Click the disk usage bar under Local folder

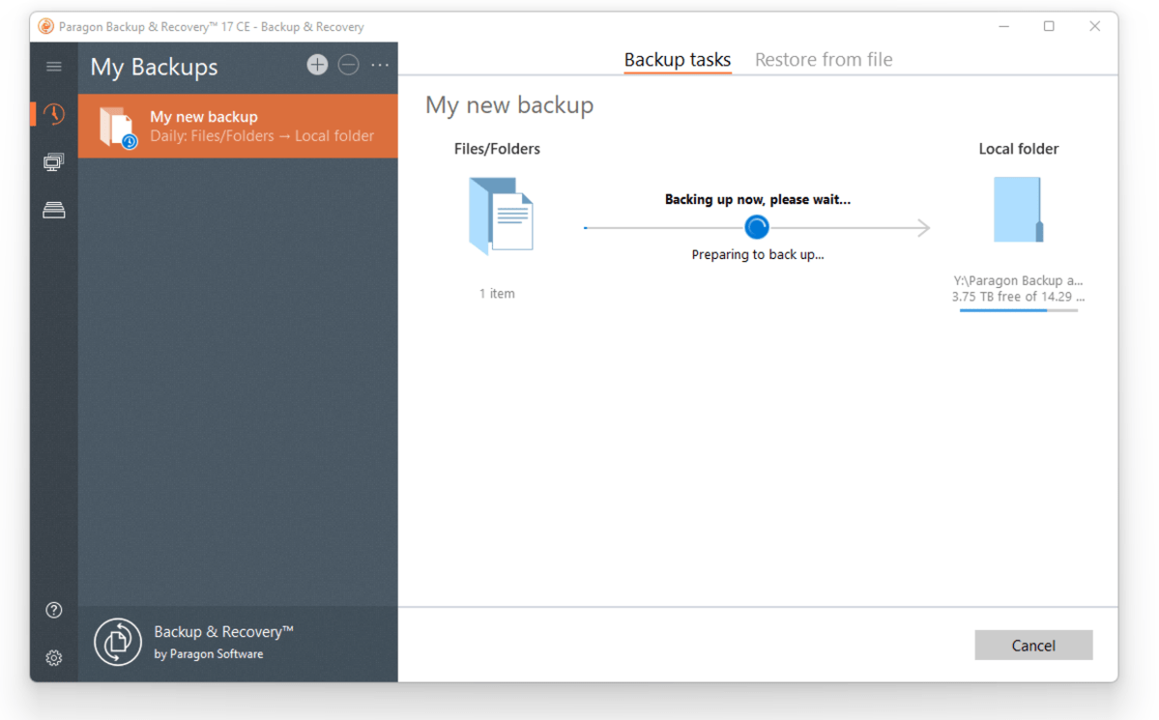pyautogui.click(x=1018, y=310)
